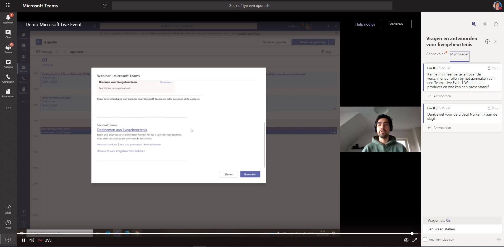
Task: Expand video to full screen
Action: click(415, 240)
